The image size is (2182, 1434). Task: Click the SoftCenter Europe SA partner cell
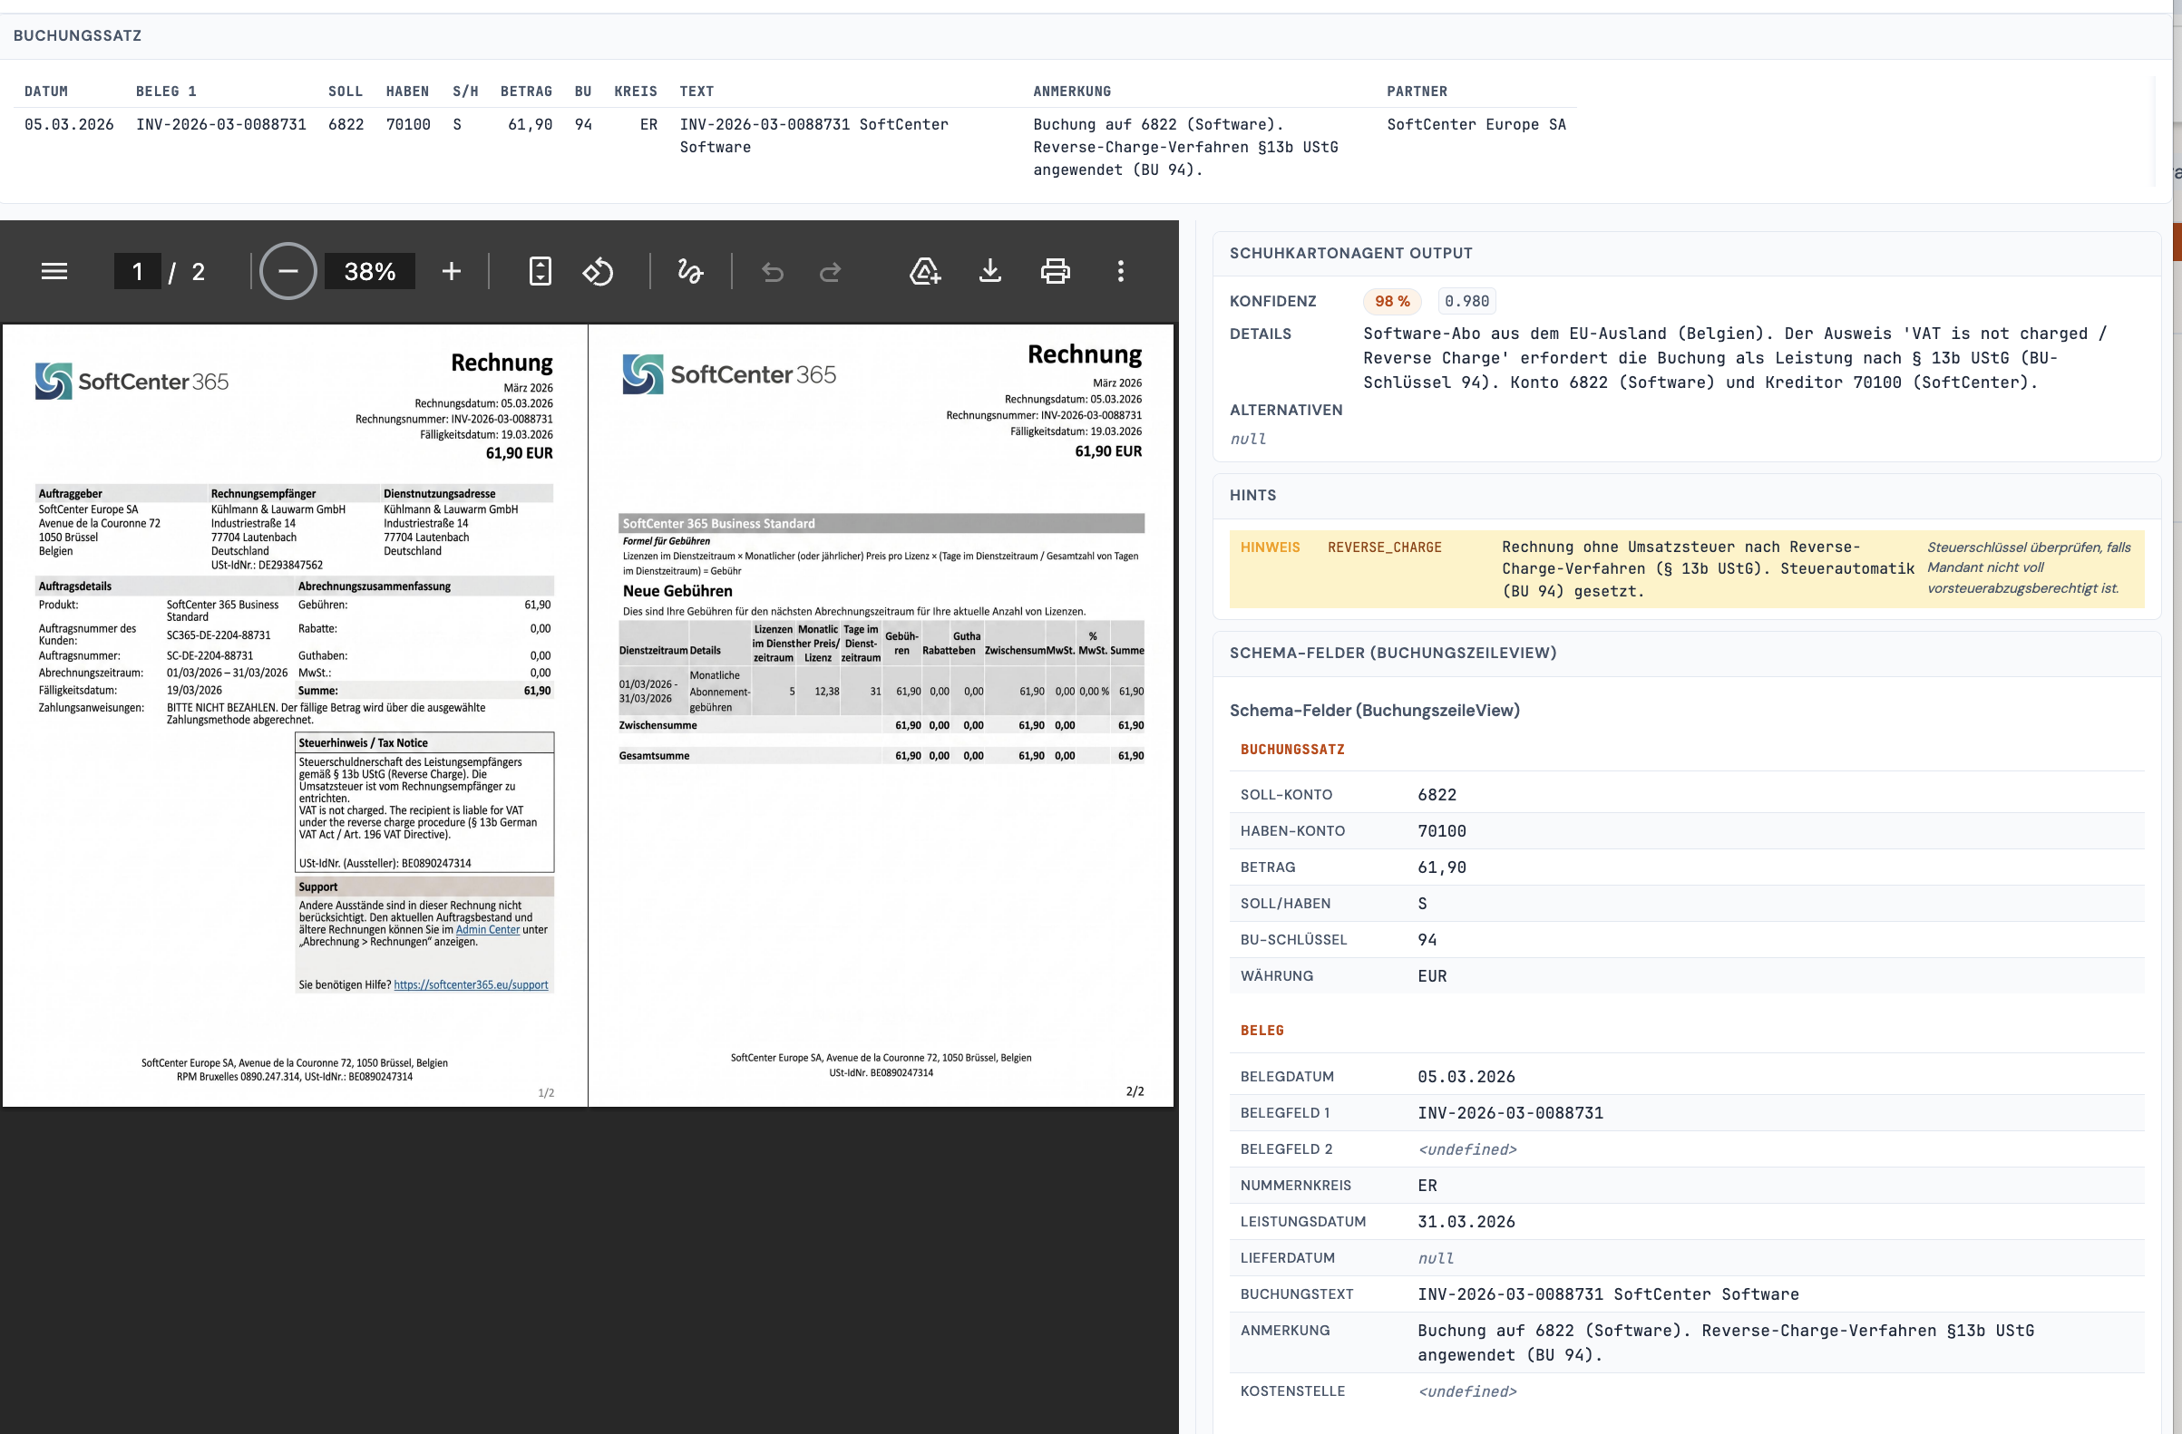1476,124
